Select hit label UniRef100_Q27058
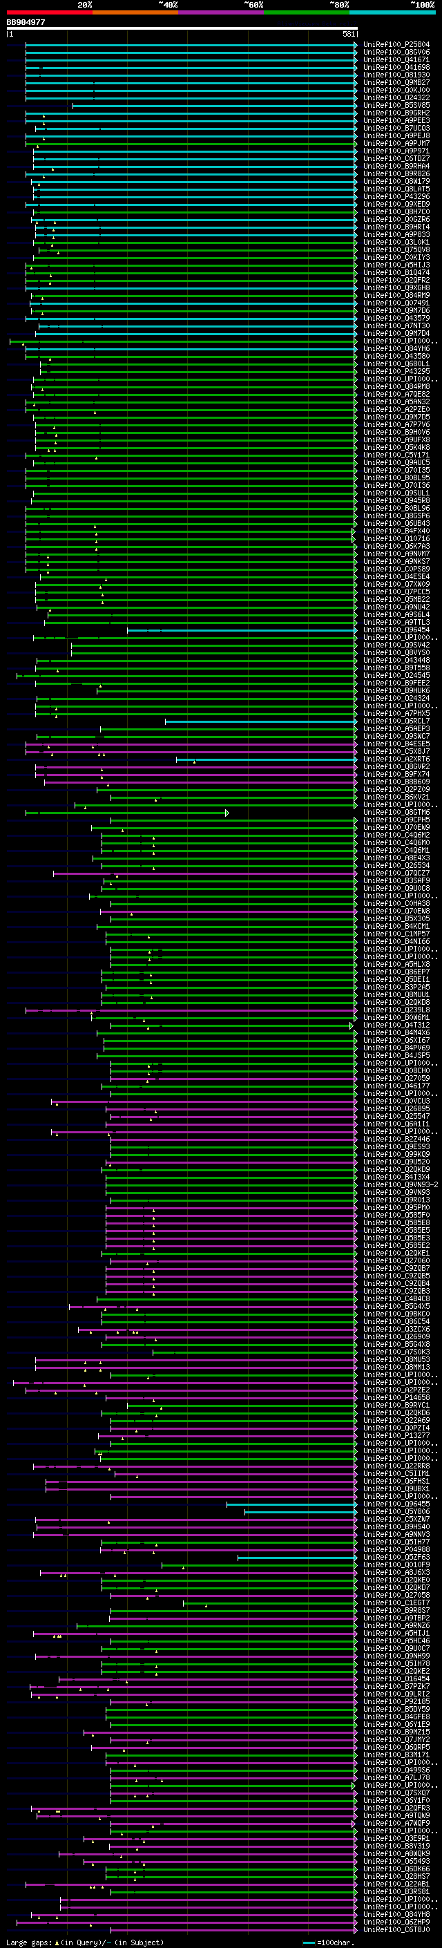The height and width of the screenshot is (1948, 442). point(396,1596)
